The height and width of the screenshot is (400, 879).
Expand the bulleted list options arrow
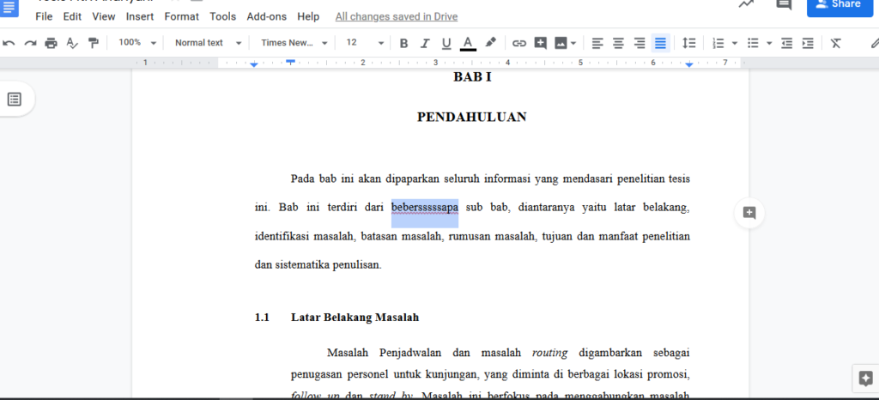(769, 43)
